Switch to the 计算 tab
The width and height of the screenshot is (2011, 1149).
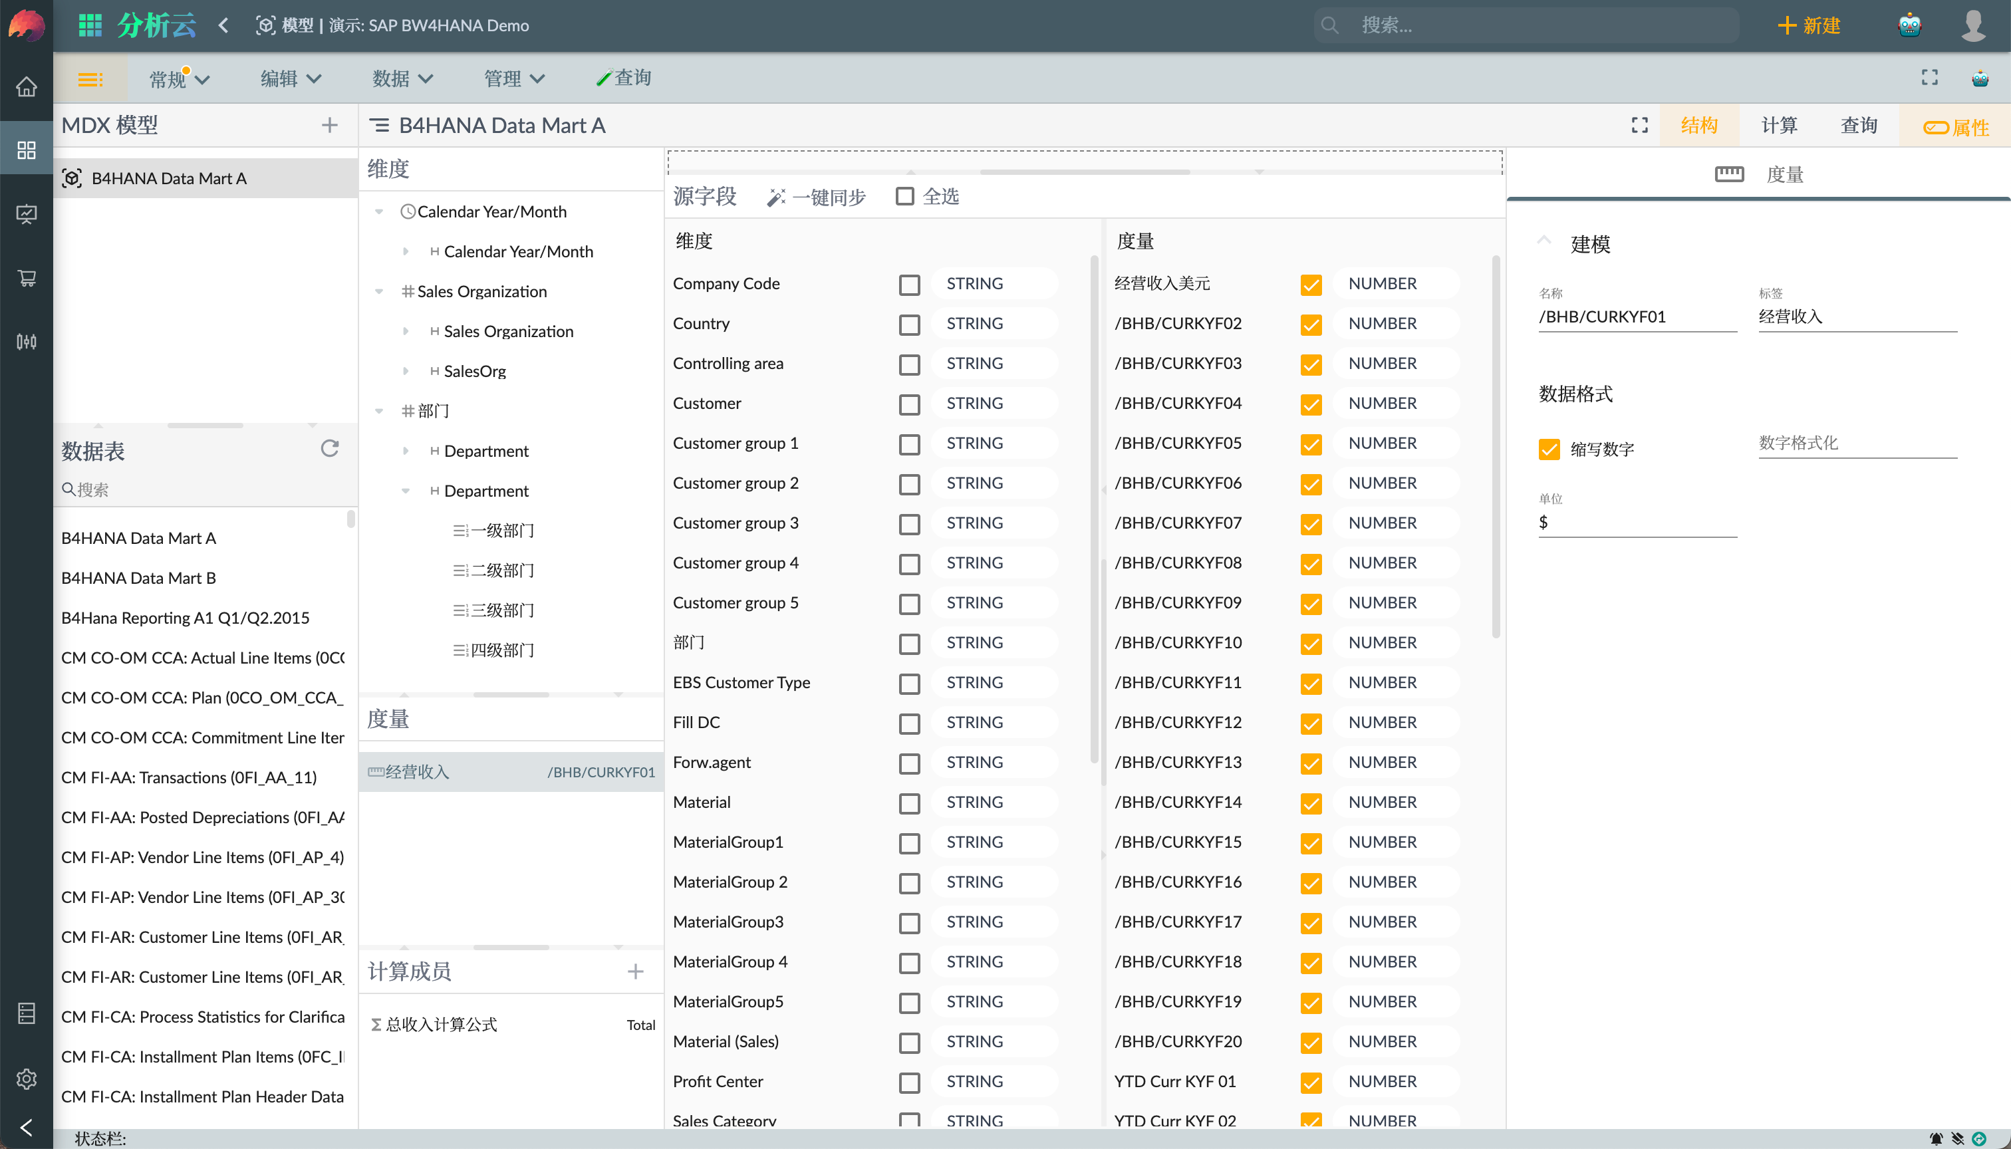click(x=1779, y=125)
